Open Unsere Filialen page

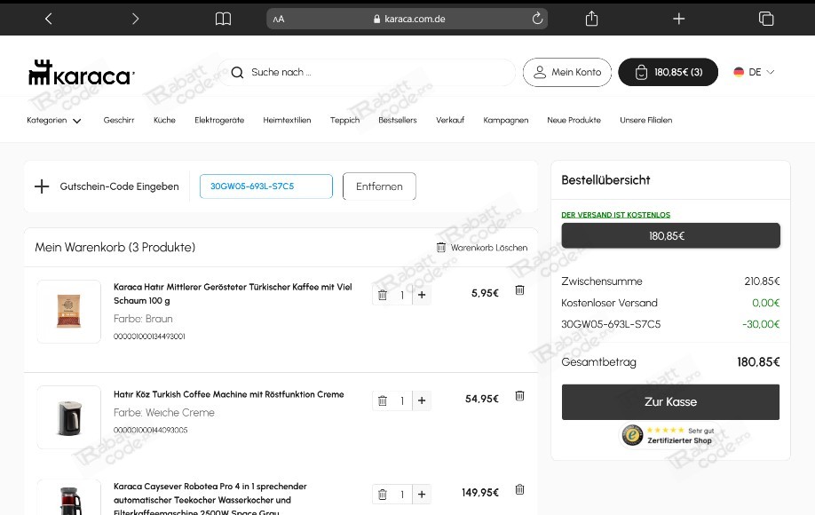click(x=646, y=120)
